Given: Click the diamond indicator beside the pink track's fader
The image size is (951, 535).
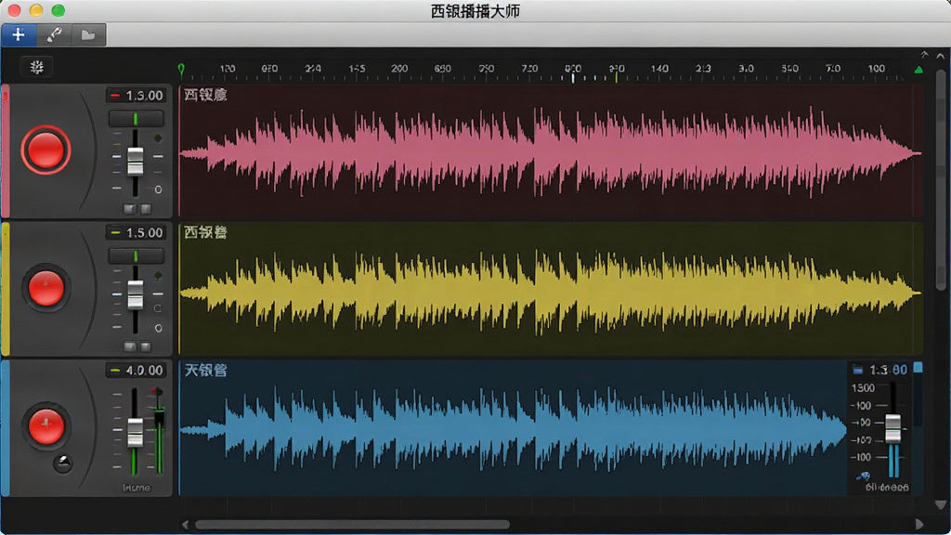Looking at the screenshot, I should tap(158, 139).
